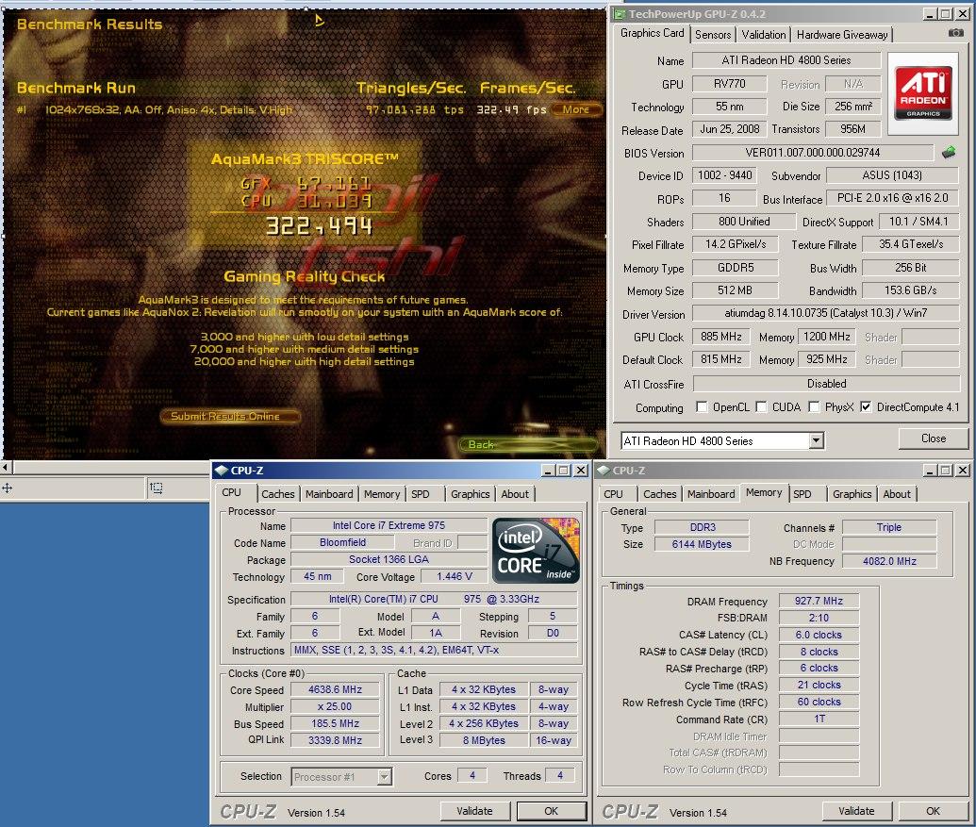The image size is (976, 827).
Task: Open Memory tab in left CPU-Z window
Action: click(x=382, y=494)
